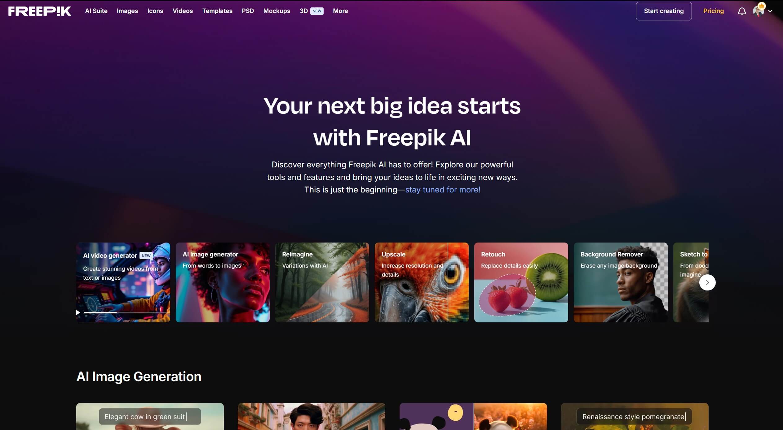Open the Pricing link
This screenshot has width=783, height=430.
click(x=713, y=11)
